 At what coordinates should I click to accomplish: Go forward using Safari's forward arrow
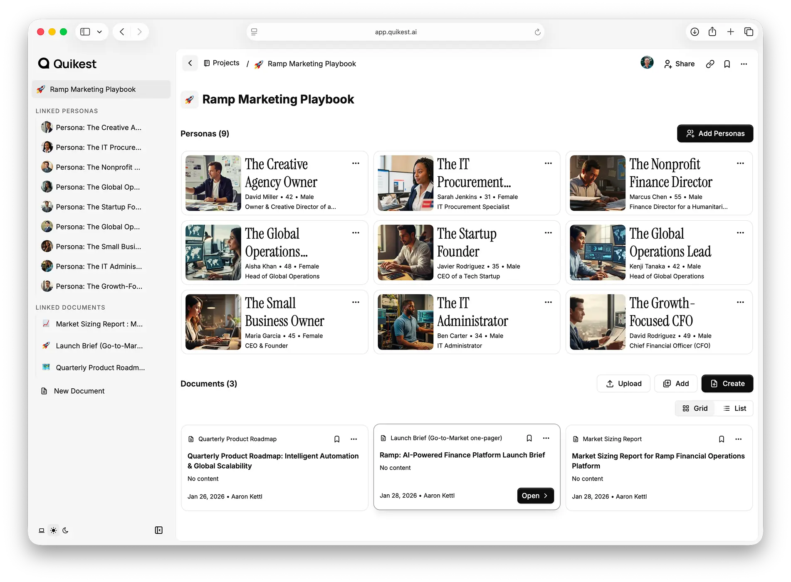(139, 32)
